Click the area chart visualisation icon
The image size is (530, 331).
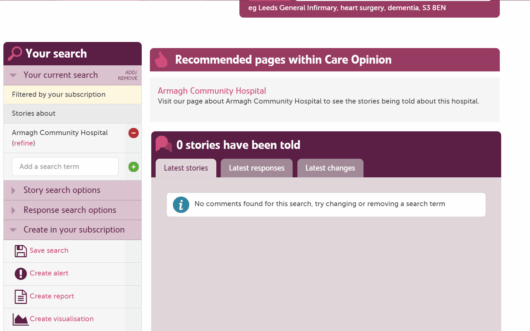[x=20, y=319]
